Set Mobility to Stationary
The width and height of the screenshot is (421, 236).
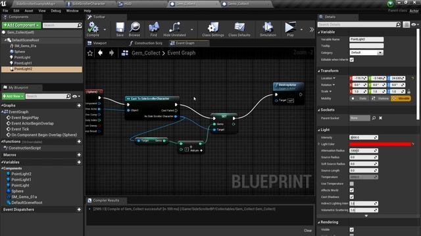tap(380, 98)
